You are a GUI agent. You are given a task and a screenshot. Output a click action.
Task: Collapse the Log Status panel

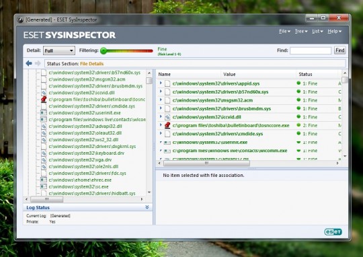147,207
